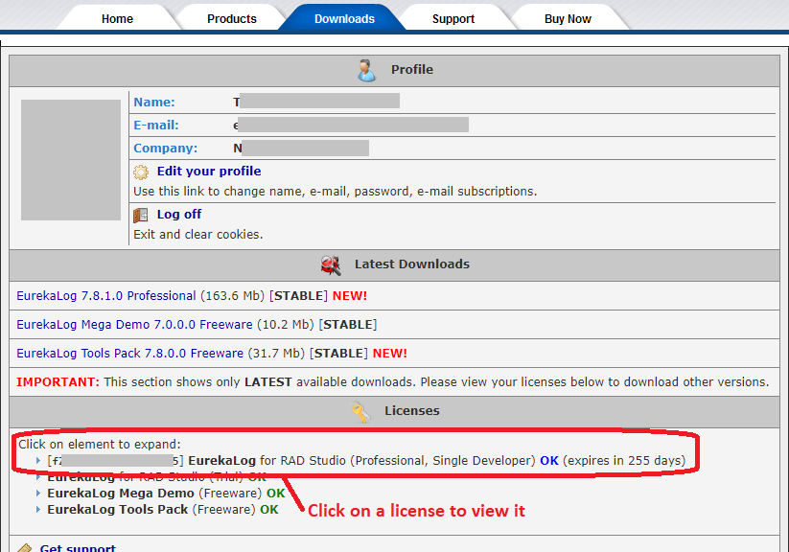This screenshot has height=552, width=789.
Task: Switch to the Products tab
Action: tap(231, 18)
